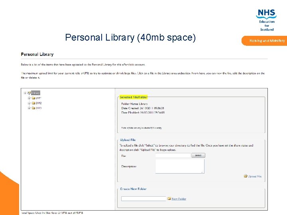This screenshot has width=287, height=215.
Task: Click into the new folder name field
Action: (143, 199)
